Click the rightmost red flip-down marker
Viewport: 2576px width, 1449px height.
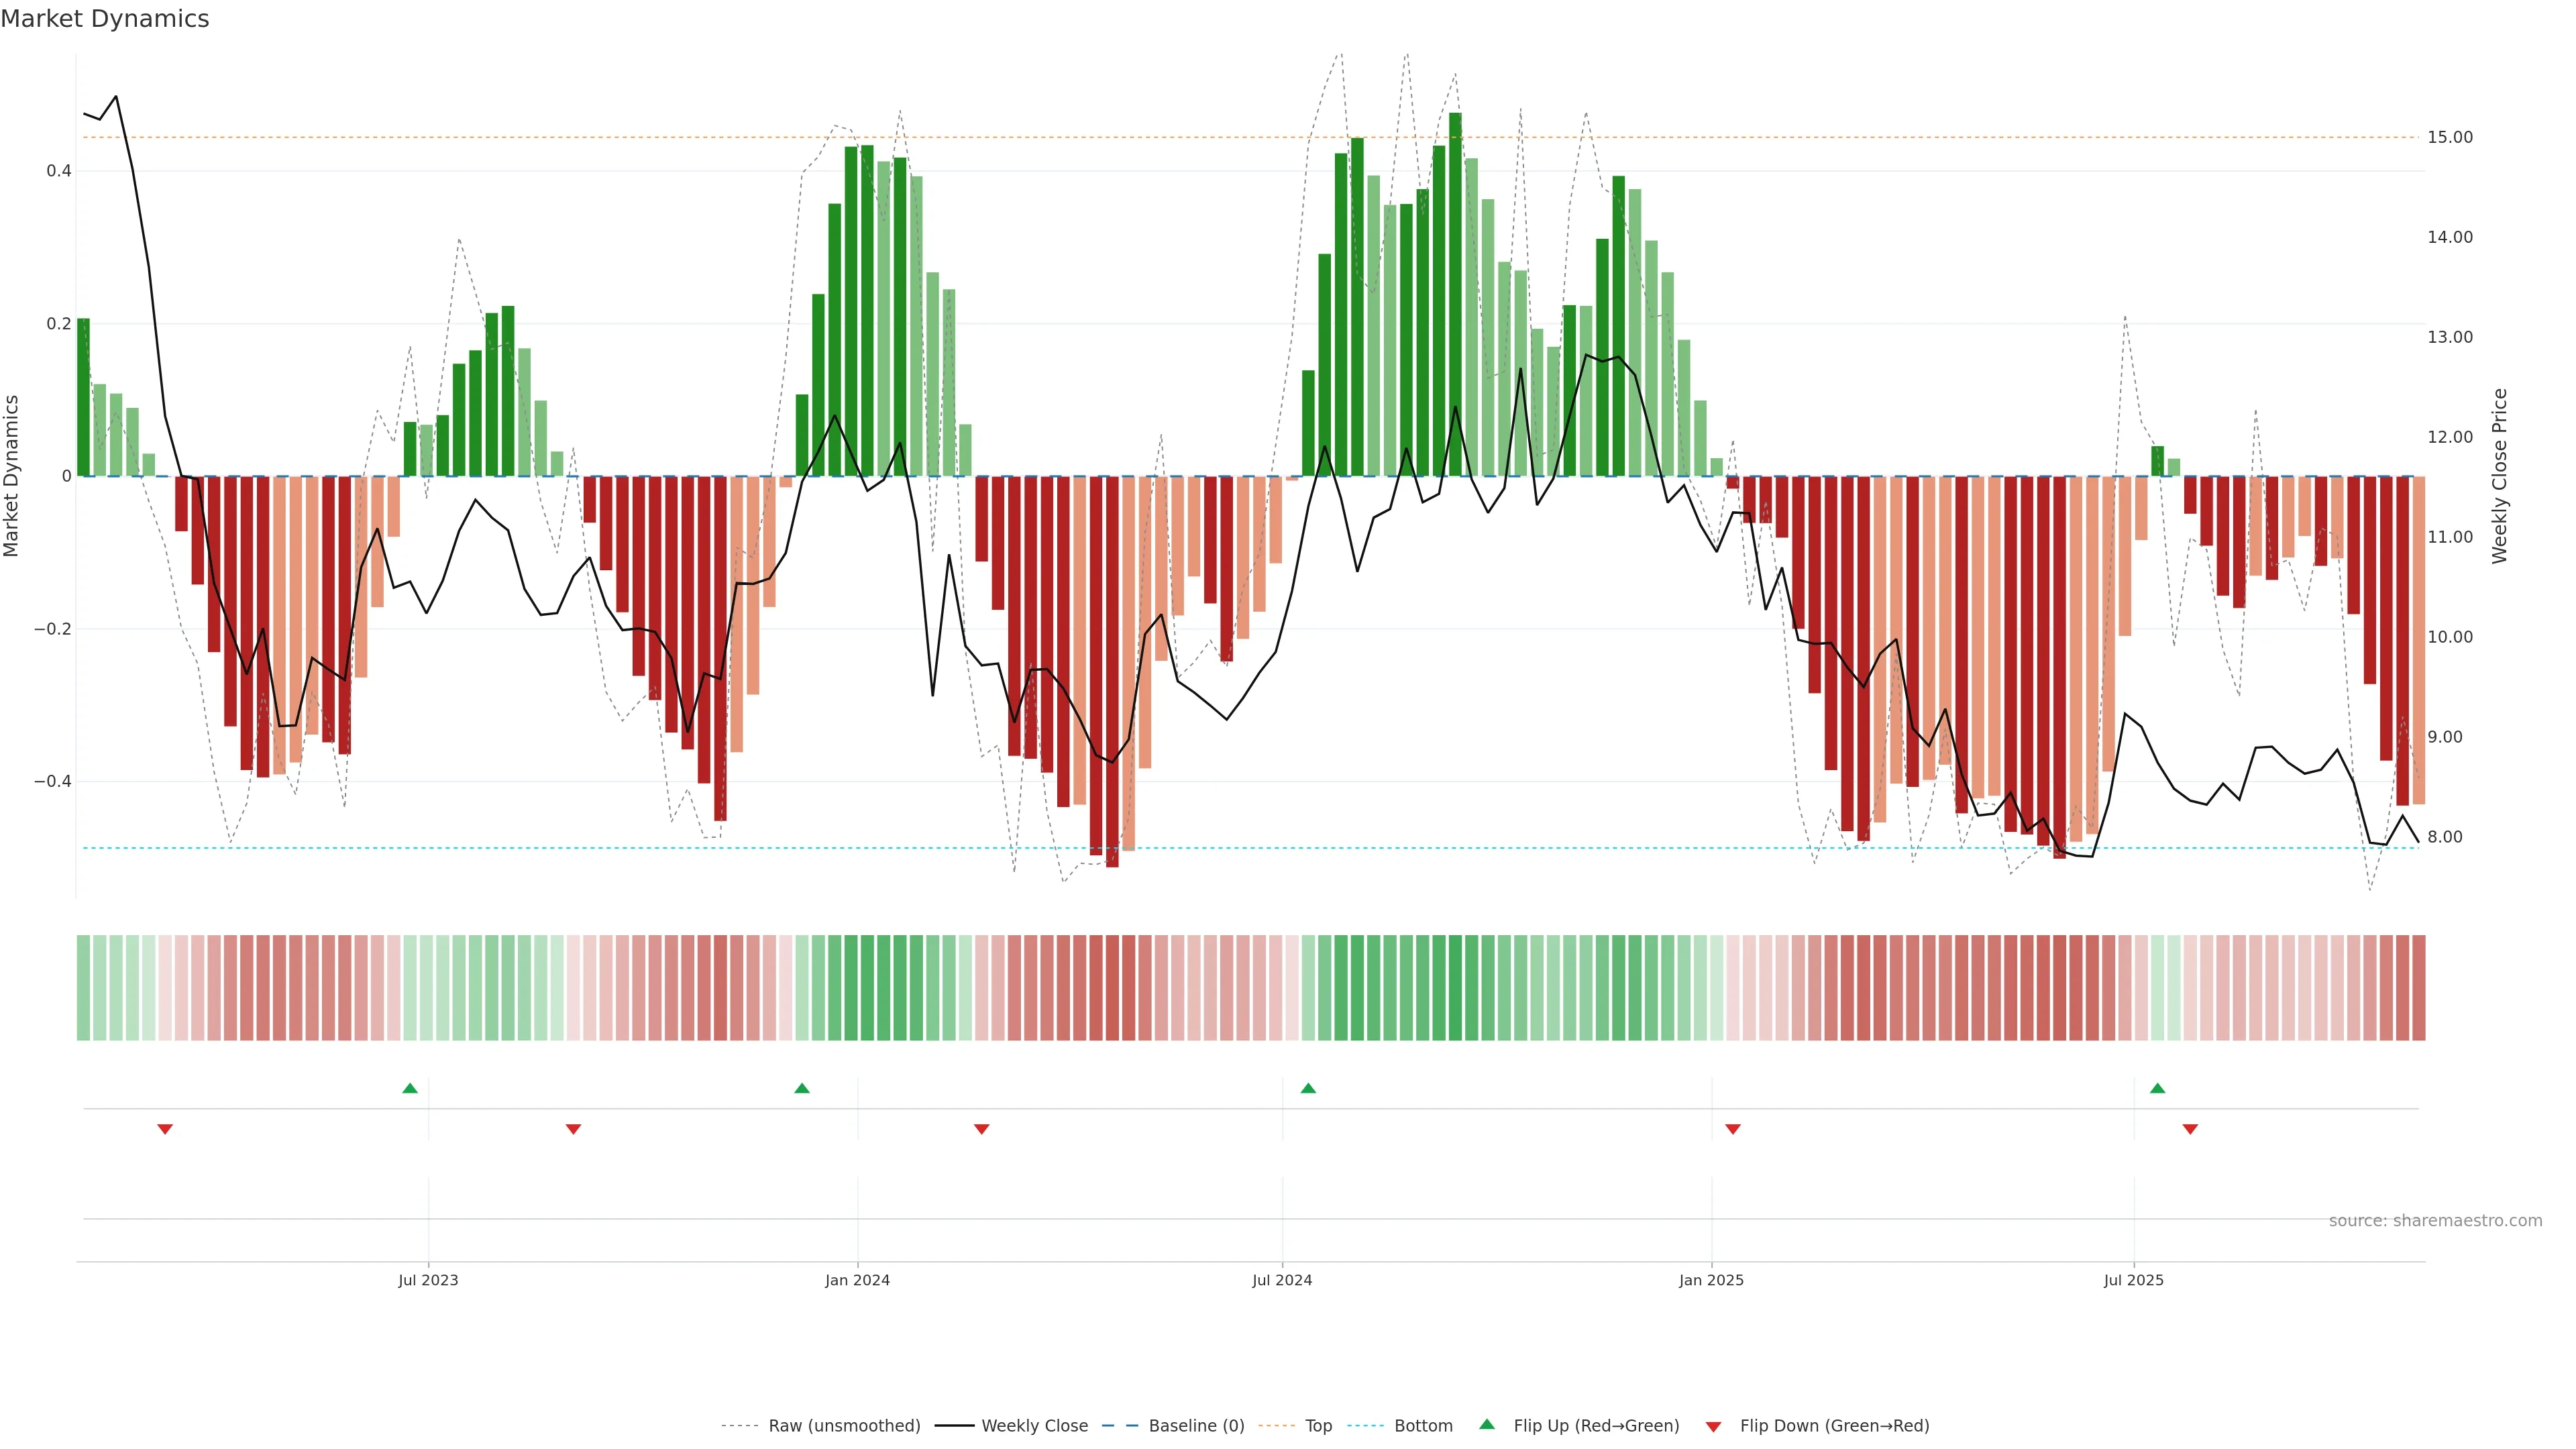click(2190, 1129)
